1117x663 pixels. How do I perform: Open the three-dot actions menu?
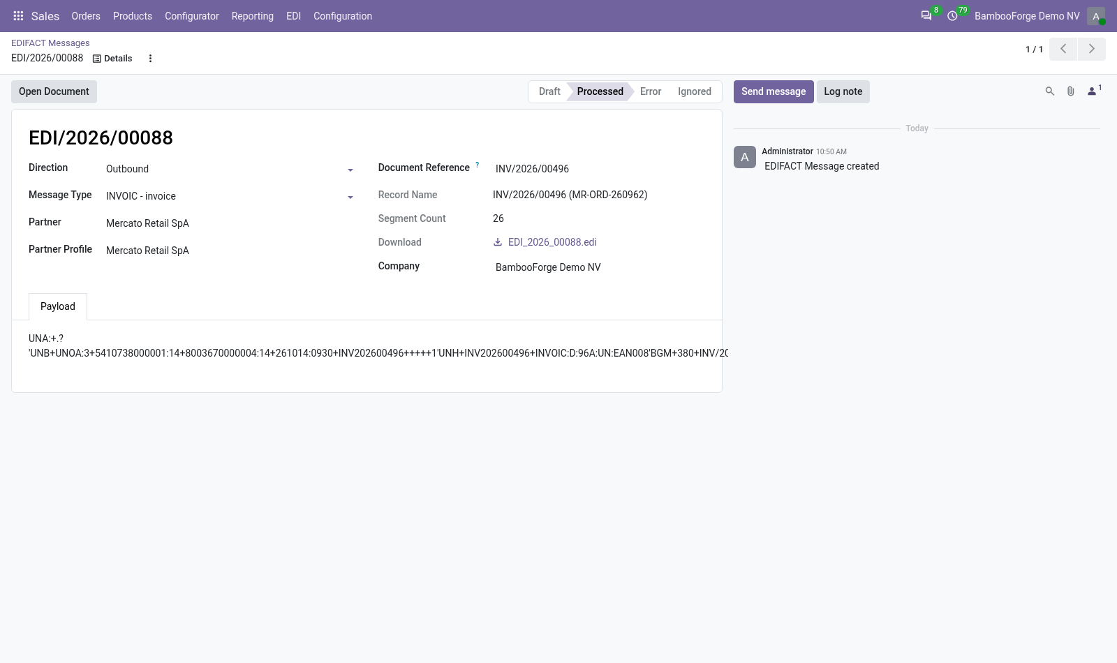(150, 59)
